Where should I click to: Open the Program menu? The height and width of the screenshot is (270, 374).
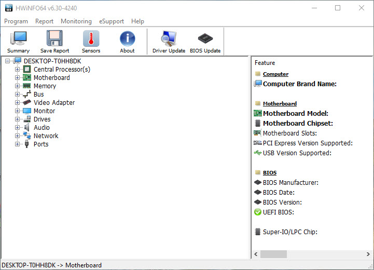(16, 21)
